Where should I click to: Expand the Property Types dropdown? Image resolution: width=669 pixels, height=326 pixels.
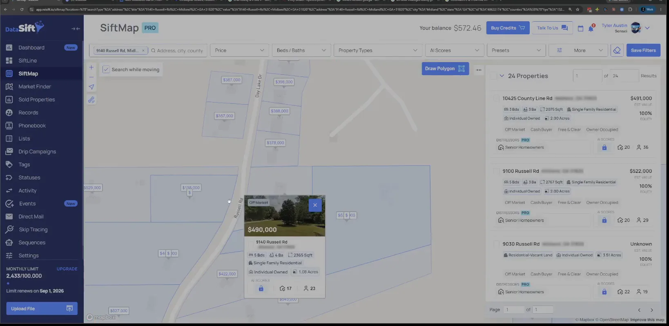(x=378, y=50)
